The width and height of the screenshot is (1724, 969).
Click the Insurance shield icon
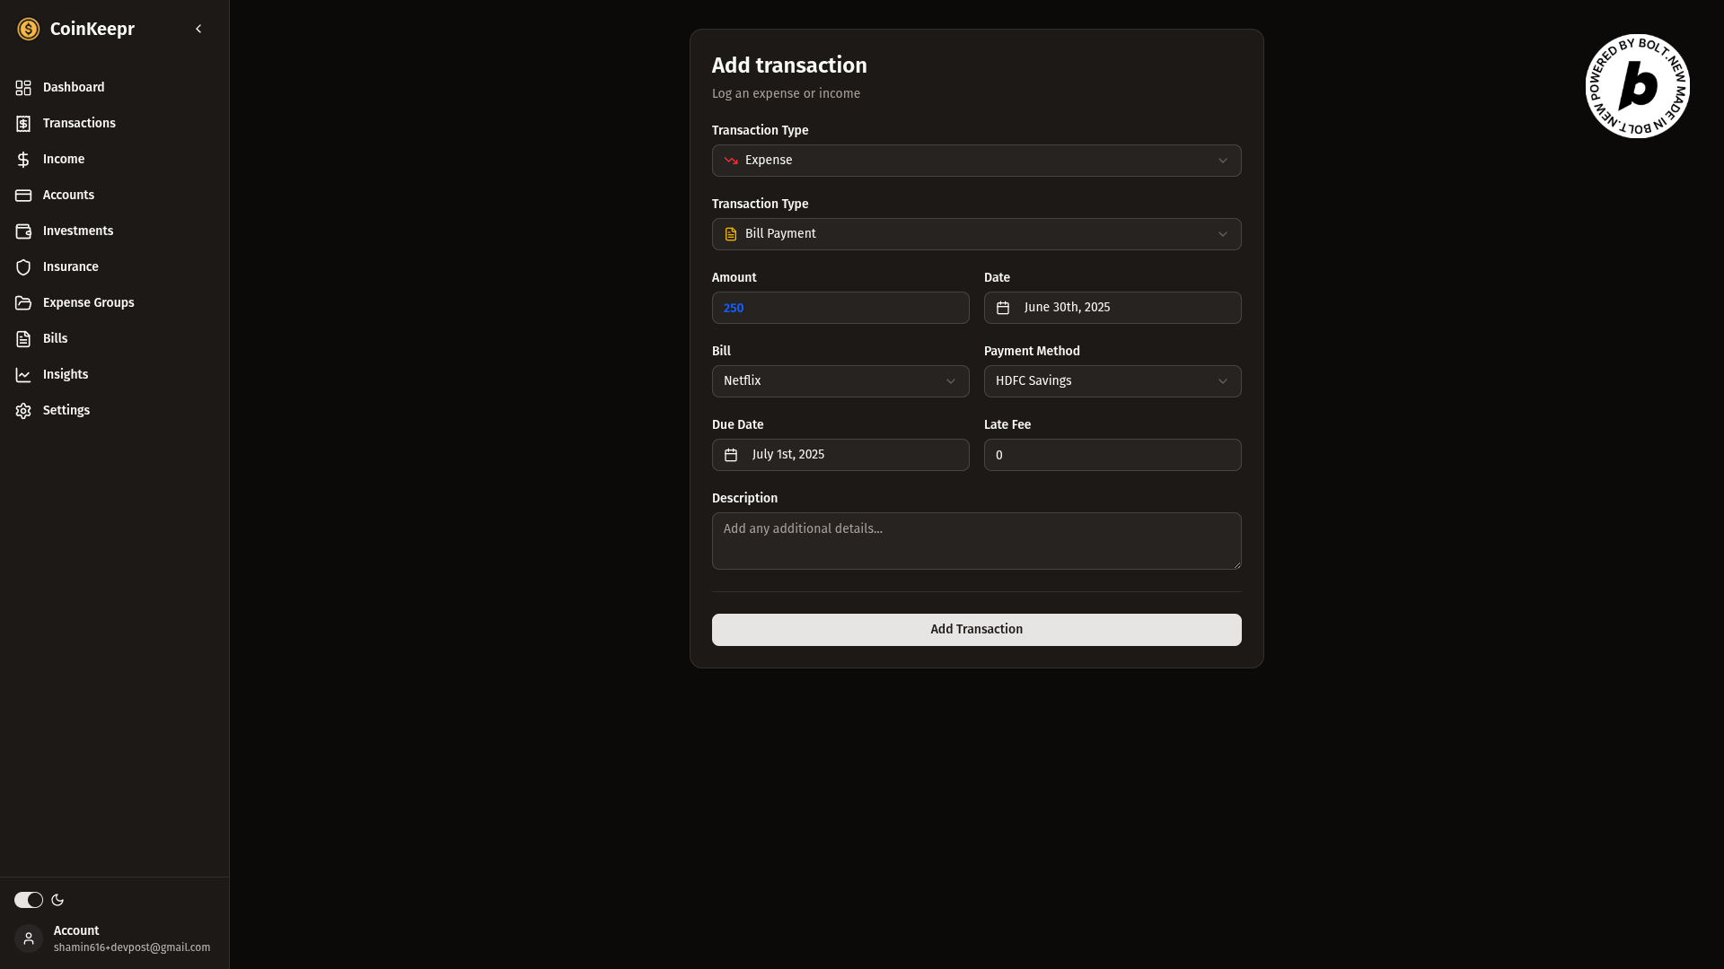(23, 267)
